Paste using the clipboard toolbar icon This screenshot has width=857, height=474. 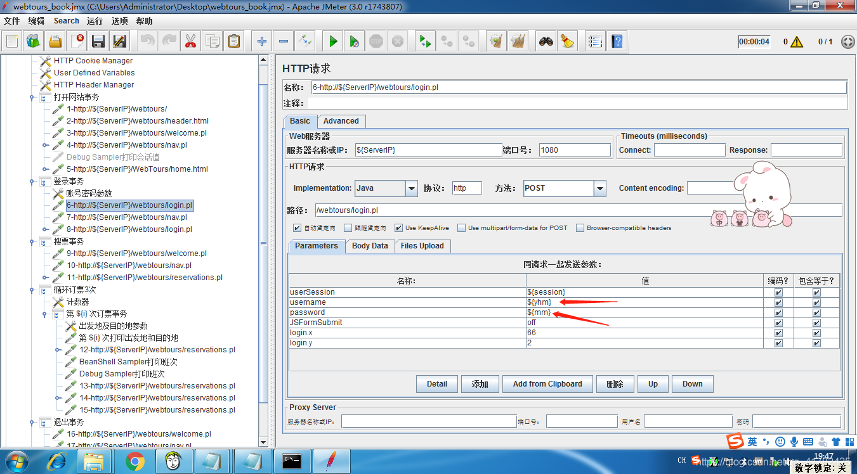[234, 42]
